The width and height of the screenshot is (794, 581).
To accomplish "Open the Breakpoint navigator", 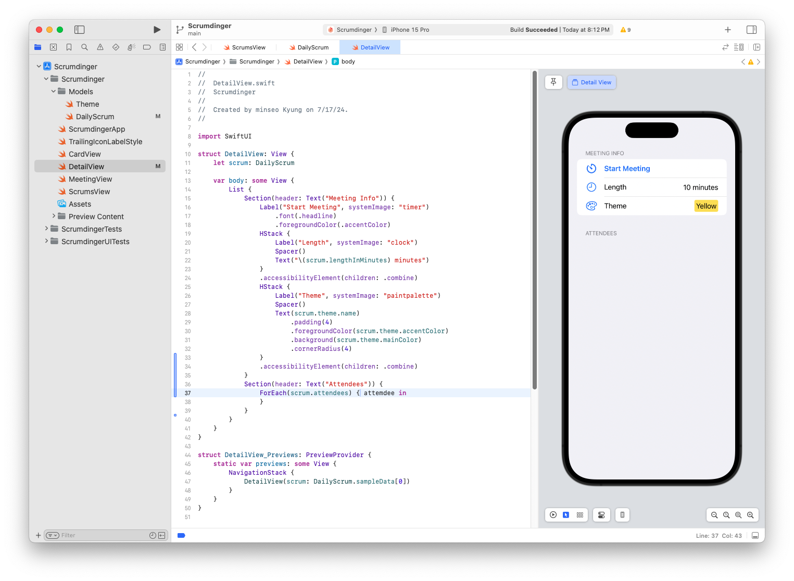I will pos(147,47).
